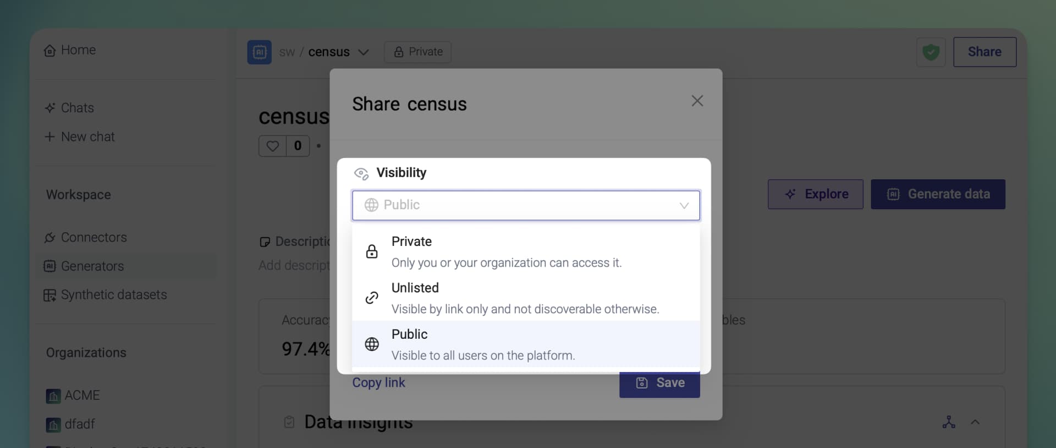Collapse the Data insights section
The width and height of the screenshot is (1056, 448).
tap(975, 422)
